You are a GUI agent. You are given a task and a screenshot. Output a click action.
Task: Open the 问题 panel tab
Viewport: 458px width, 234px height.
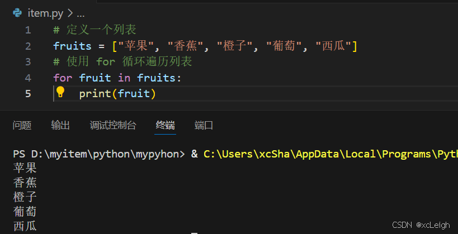click(22, 126)
